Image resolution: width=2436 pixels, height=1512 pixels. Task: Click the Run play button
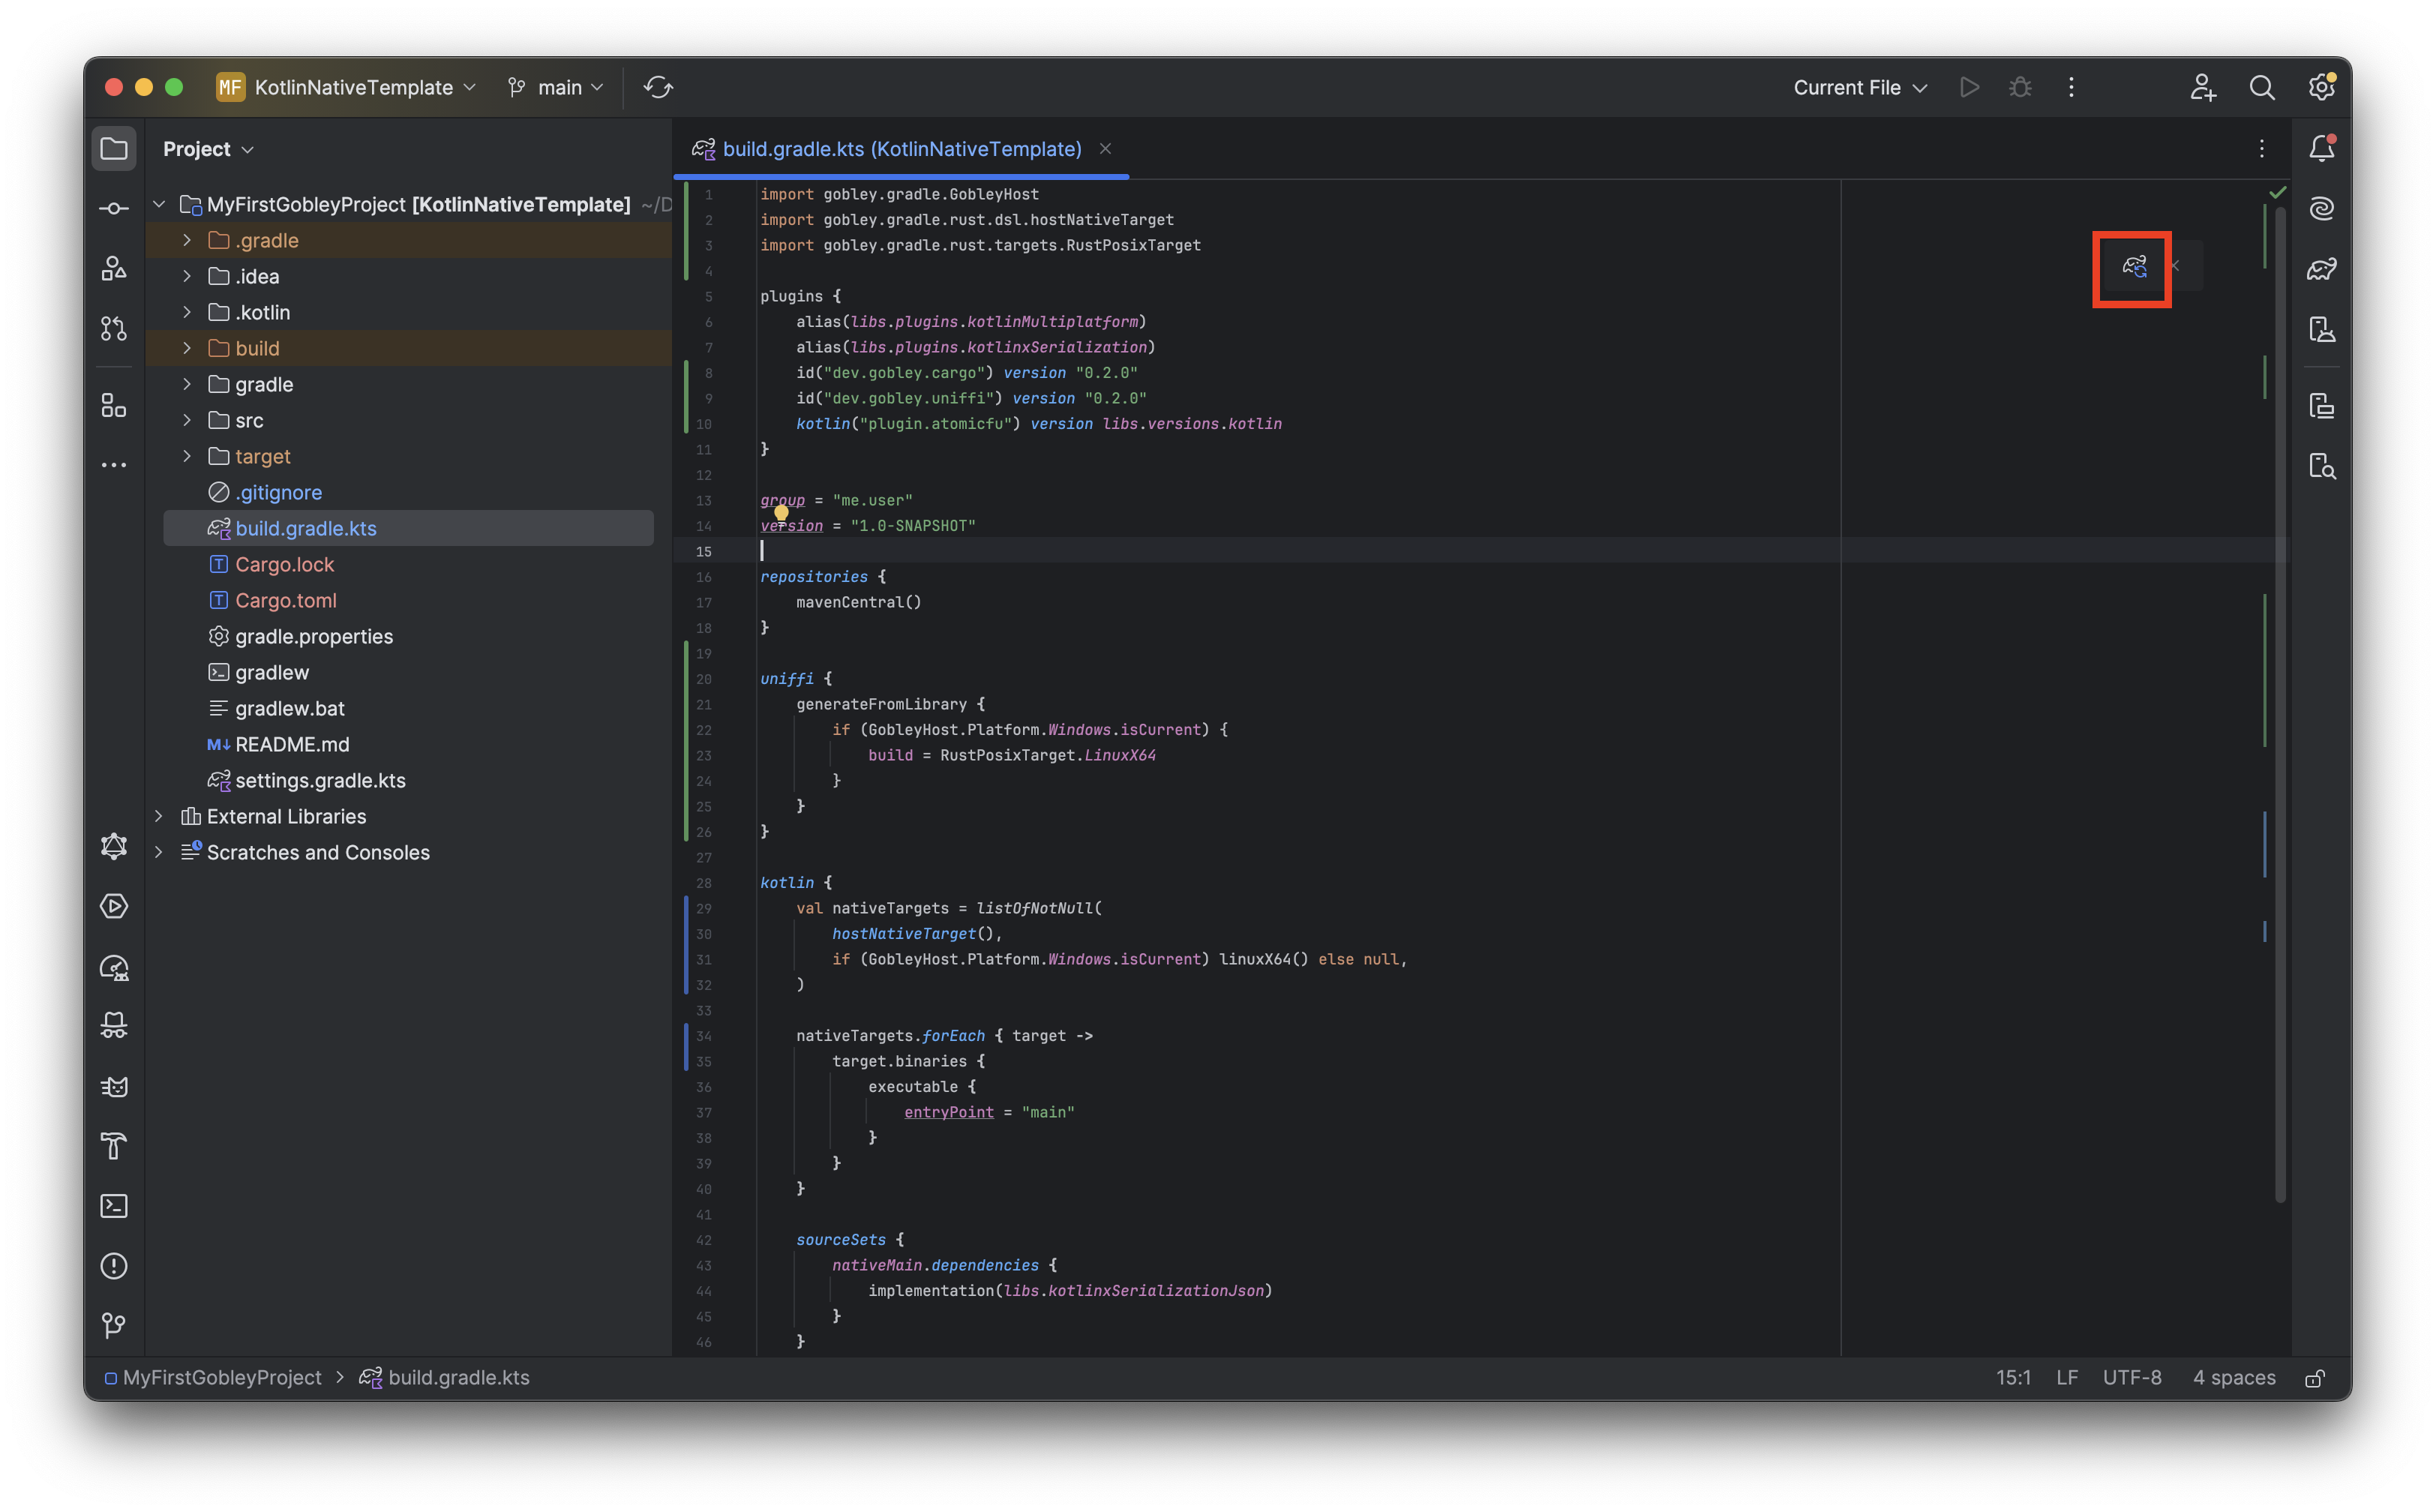[x=1969, y=88]
